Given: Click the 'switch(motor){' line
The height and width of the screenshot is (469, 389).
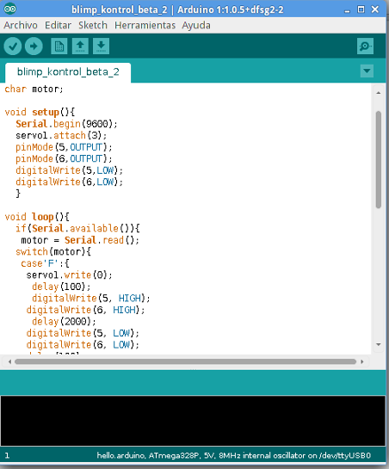Looking at the screenshot, I should (x=53, y=252).
